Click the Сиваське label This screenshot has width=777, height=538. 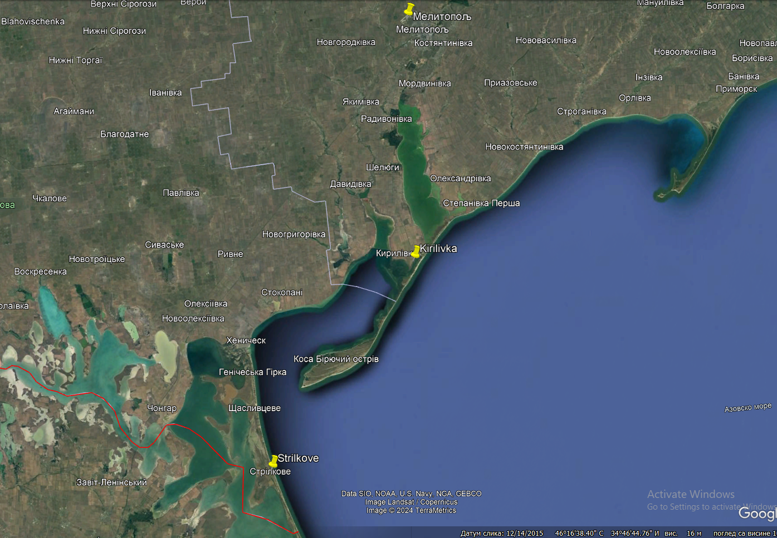(164, 244)
